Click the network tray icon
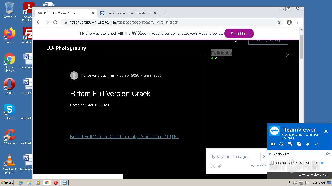Viewport: 332px width, 186px height. click(x=301, y=183)
